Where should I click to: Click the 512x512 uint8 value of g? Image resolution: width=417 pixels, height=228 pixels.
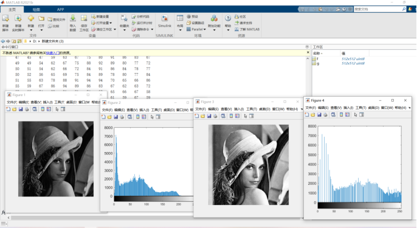click(x=353, y=63)
